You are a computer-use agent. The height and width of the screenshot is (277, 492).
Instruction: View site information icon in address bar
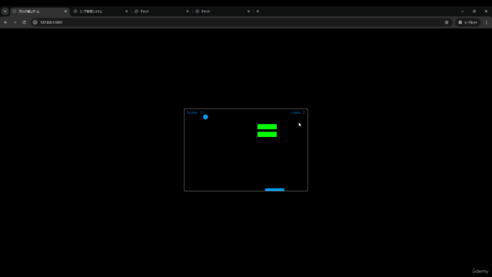[35, 22]
